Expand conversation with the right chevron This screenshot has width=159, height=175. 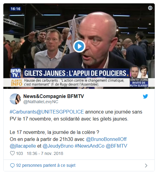[x=146, y=166]
